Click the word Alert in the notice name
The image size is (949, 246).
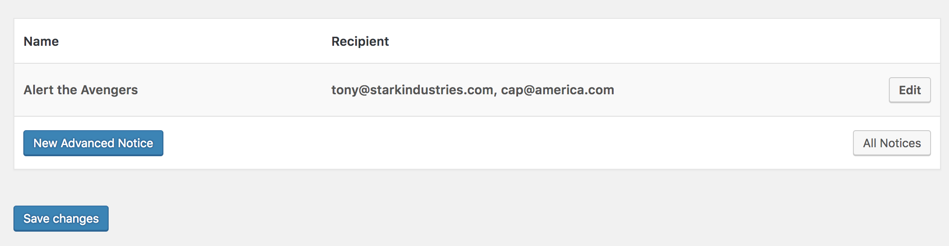point(39,90)
